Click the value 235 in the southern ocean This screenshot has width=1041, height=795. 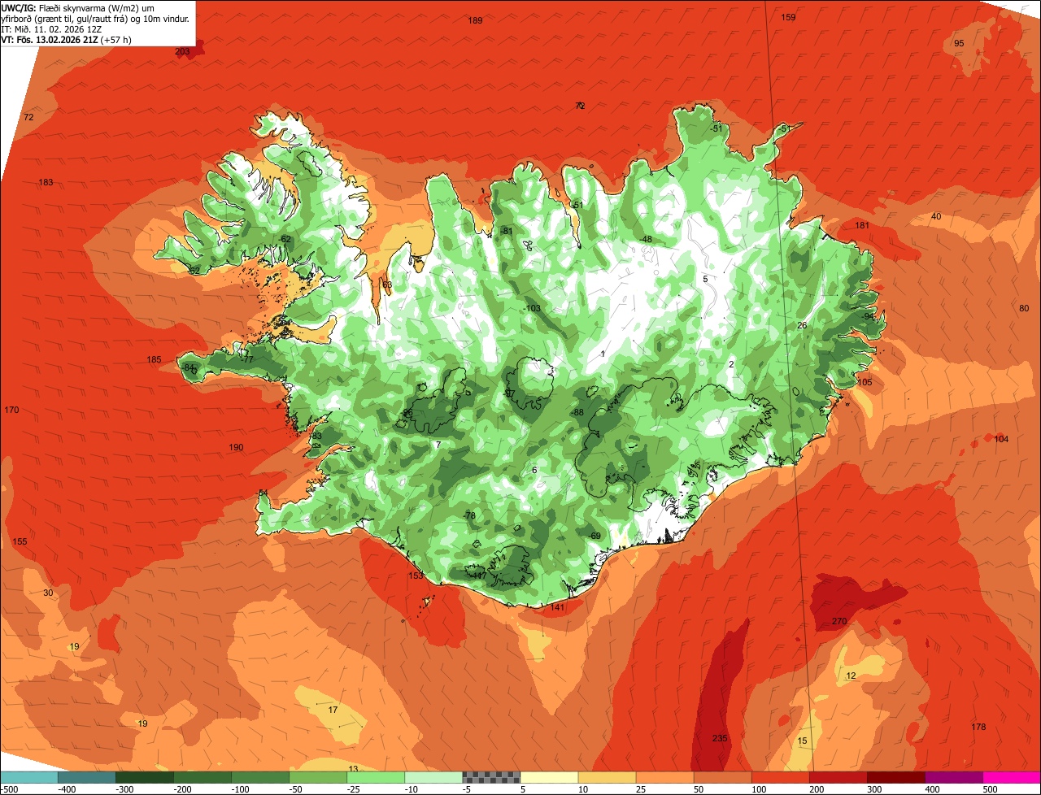tap(720, 738)
